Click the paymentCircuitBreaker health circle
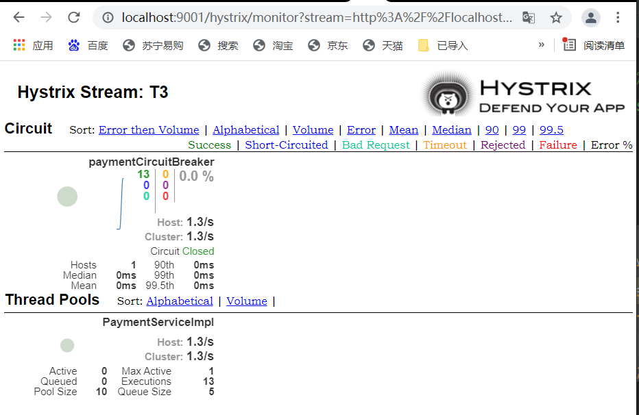Image resolution: width=639 pixels, height=415 pixels. tap(67, 197)
